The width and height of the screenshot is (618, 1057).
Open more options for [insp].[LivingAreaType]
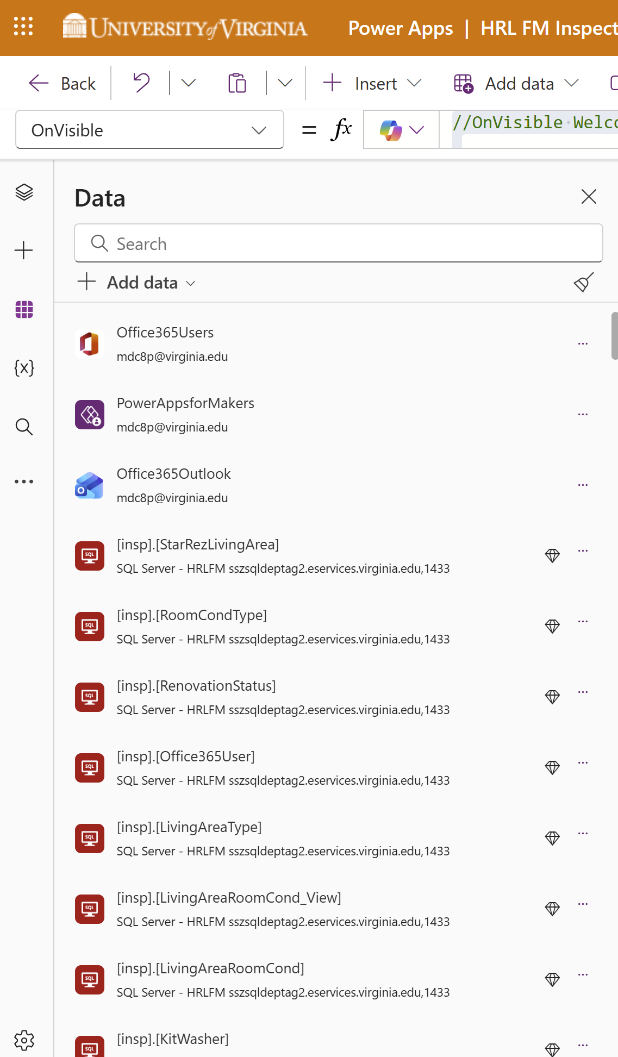click(583, 834)
